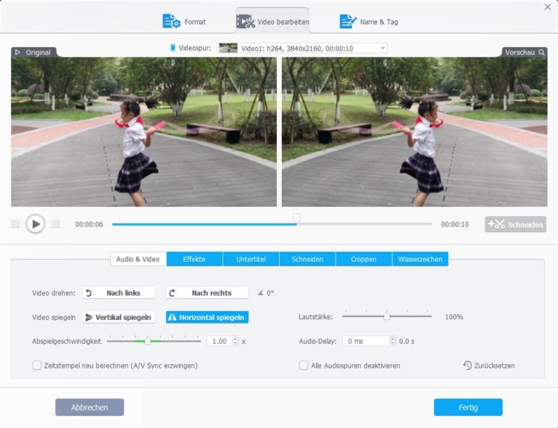Image resolution: width=558 pixels, height=428 pixels.
Task: Open the Wasserzeichen tab
Action: coord(420,259)
